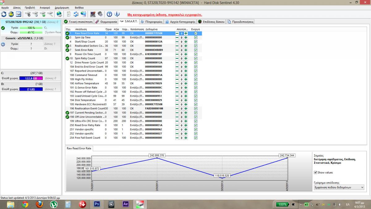Click the blue disk panel icon beside the alert icon

(19, 14)
